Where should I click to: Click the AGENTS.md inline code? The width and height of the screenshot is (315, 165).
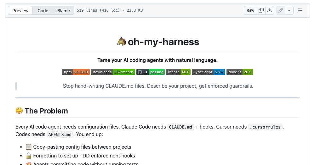click(x=60, y=135)
